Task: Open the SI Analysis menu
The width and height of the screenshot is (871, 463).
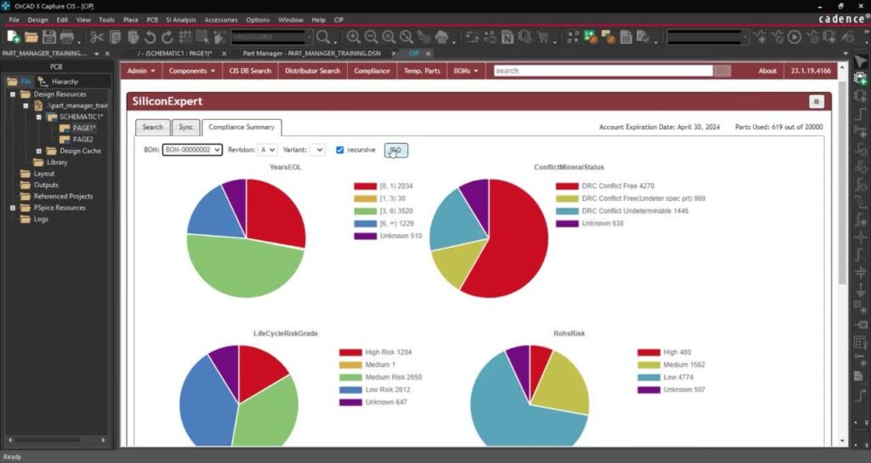Action: [x=181, y=20]
